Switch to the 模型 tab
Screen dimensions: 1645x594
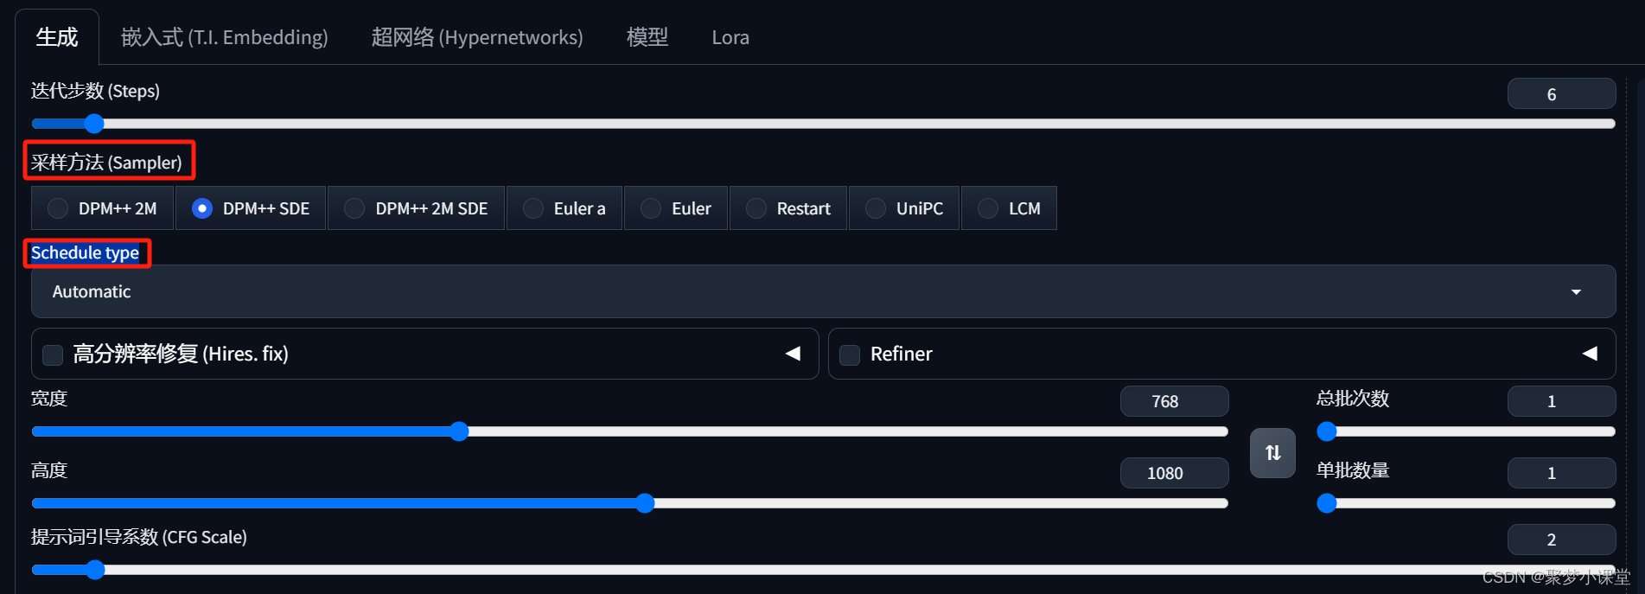coord(647,37)
